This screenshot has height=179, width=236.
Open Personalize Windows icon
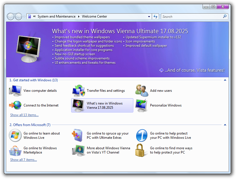142,105
